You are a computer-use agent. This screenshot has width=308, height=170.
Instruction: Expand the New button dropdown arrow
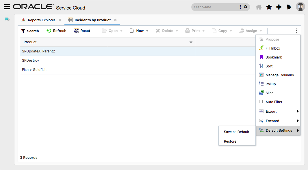[x=147, y=31]
